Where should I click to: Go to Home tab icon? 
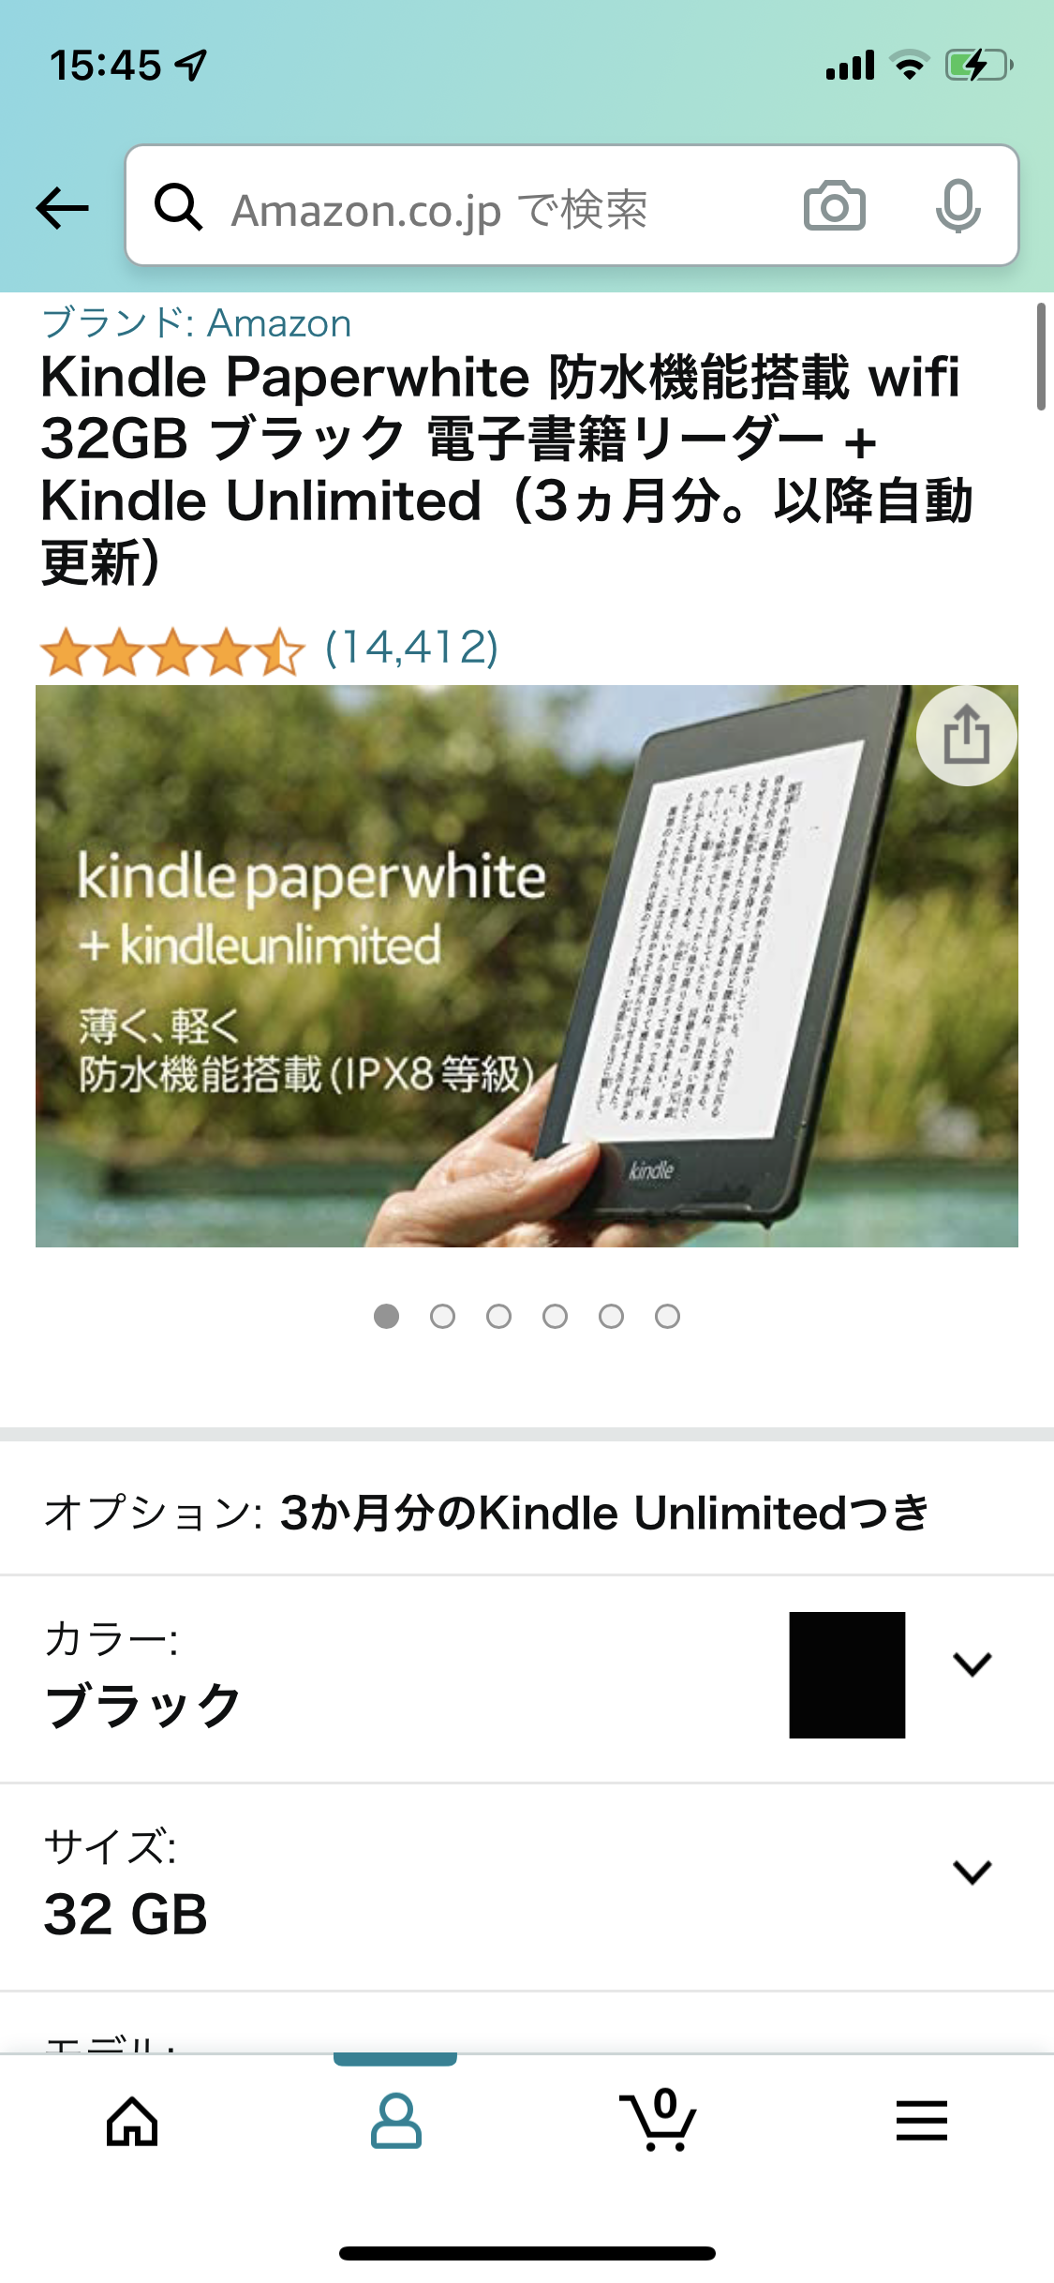point(132,2121)
